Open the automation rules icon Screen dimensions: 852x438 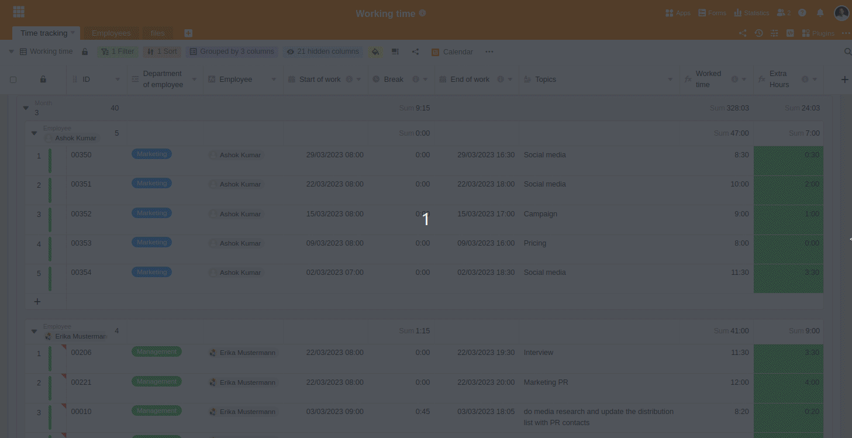(x=775, y=33)
